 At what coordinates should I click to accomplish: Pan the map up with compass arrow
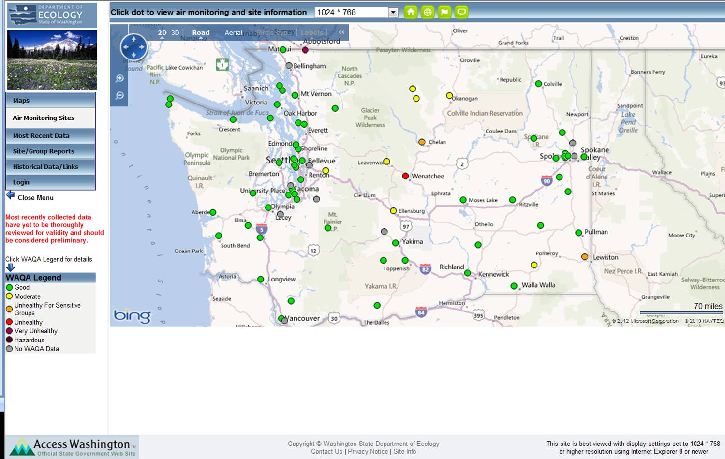pos(134,39)
